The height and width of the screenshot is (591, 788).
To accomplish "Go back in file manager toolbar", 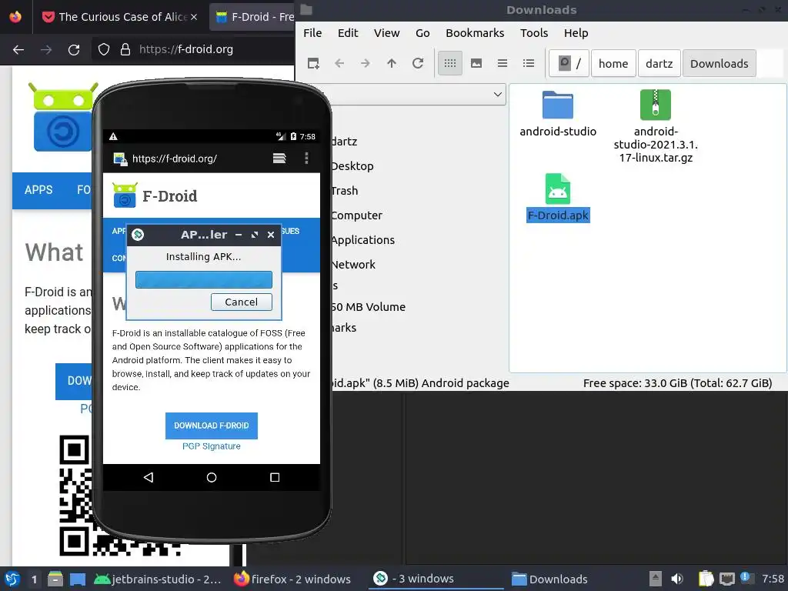I will (339, 63).
